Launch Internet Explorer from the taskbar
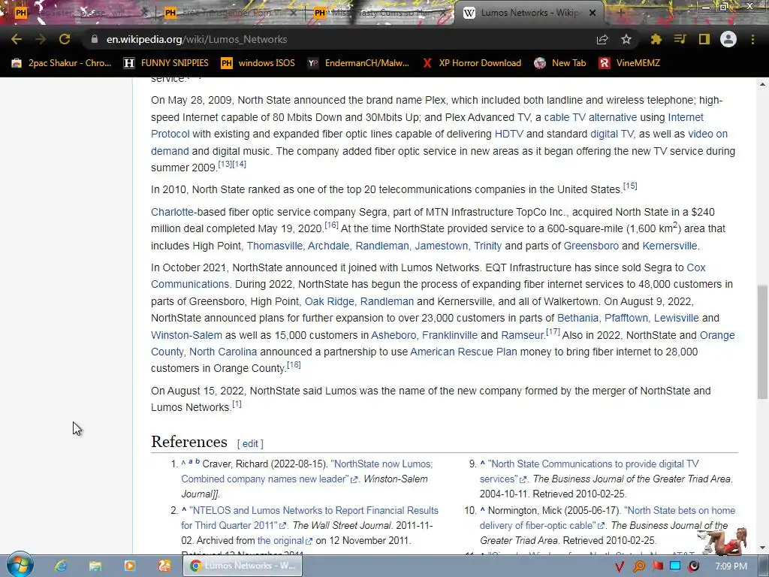The height and width of the screenshot is (577, 769). pyautogui.click(x=61, y=566)
